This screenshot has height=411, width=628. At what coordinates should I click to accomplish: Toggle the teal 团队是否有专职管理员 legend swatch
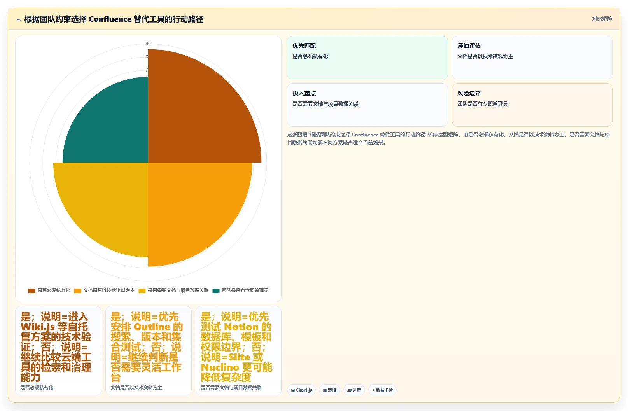point(216,290)
